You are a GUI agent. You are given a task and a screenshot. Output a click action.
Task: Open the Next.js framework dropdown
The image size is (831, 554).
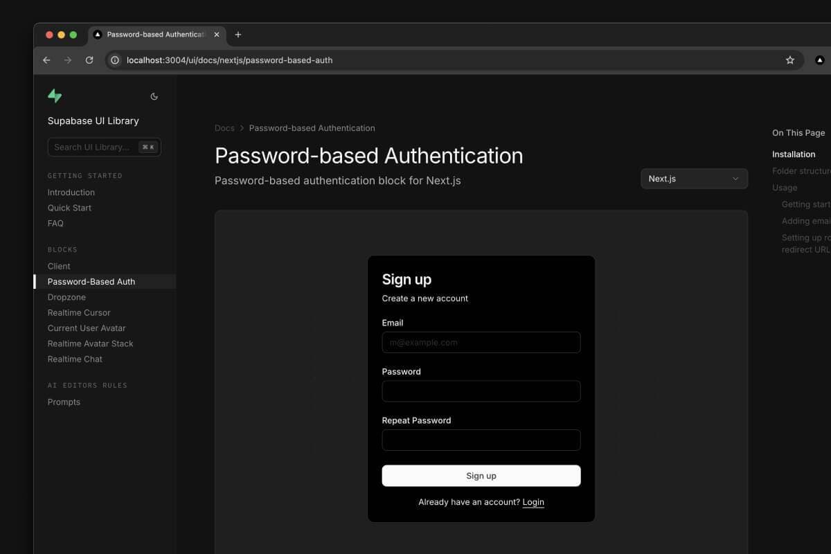click(x=693, y=178)
